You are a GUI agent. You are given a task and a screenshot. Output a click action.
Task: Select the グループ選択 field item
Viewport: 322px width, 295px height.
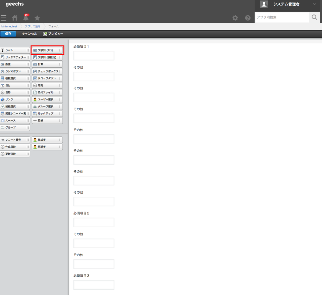point(47,106)
